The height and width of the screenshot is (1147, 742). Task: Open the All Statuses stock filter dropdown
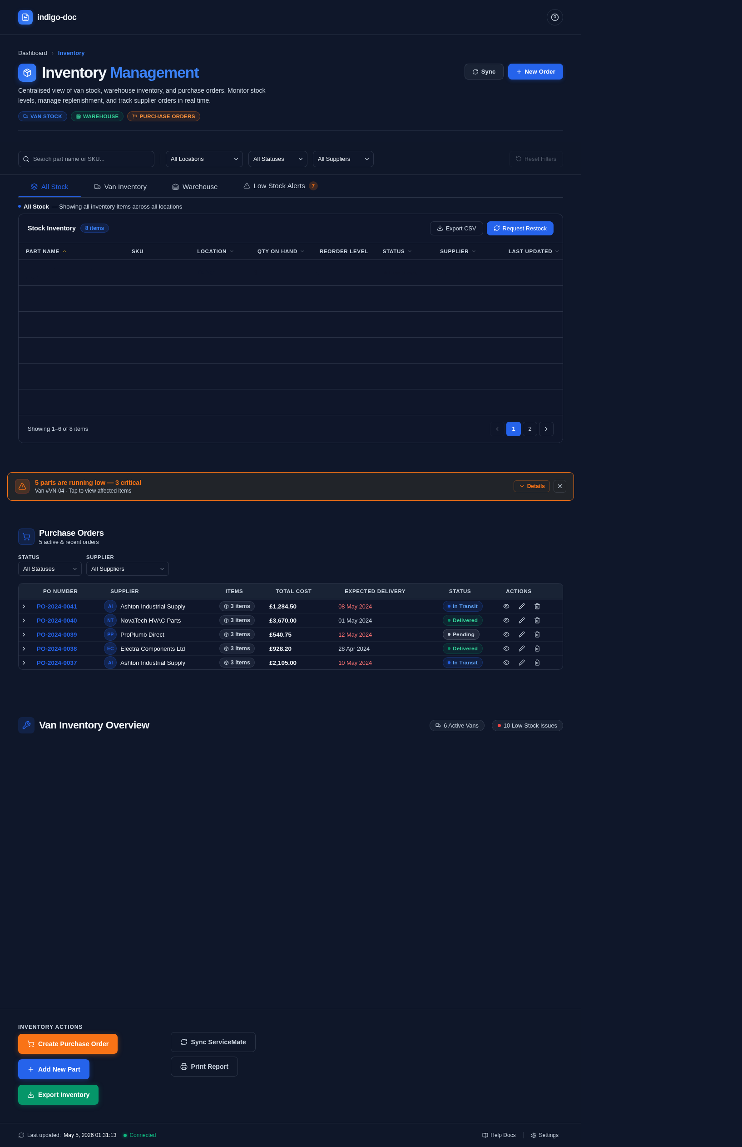tap(278, 159)
